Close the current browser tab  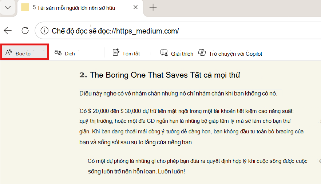[x=135, y=7]
